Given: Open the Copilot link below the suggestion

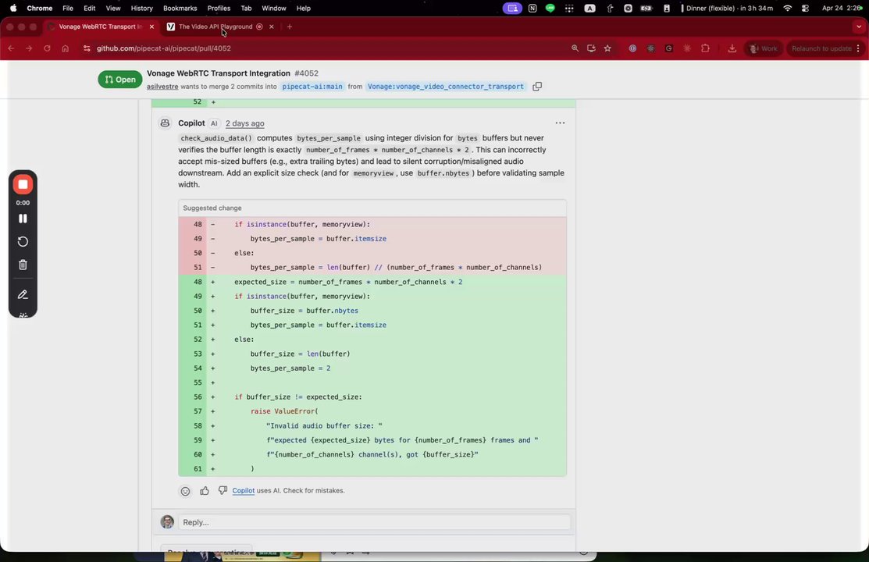Looking at the screenshot, I should [x=244, y=490].
